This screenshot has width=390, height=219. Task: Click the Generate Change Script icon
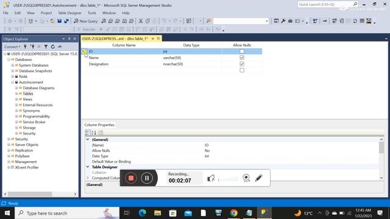pyautogui.click(x=315, y=21)
